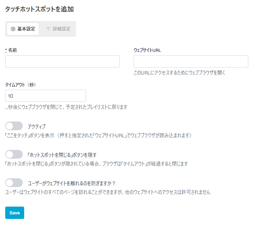
Task: Click the 「ホットスポットを閉じる」ボタンを隠す label text
Action: (62, 155)
